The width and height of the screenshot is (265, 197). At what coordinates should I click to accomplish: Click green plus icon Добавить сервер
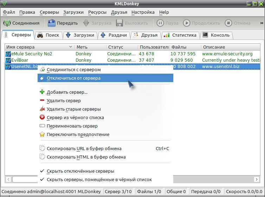coord(42,92)
